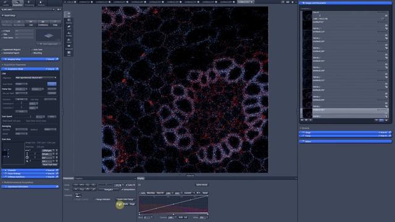The width and height of the screenshot is (395, 222).
Task: Collapse the Images and Documents panel
Action: (x=345, y=3)
